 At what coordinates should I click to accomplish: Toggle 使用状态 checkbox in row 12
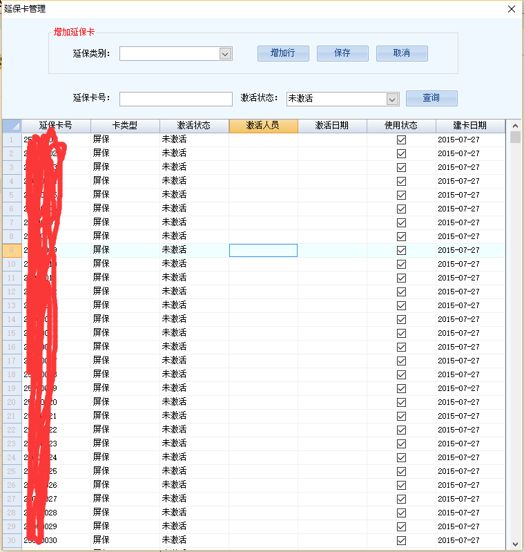pos(401,292)
